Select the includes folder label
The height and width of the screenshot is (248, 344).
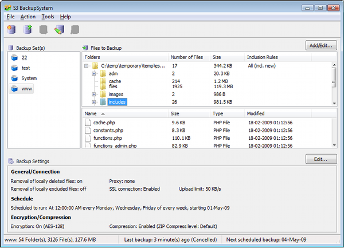117,102
